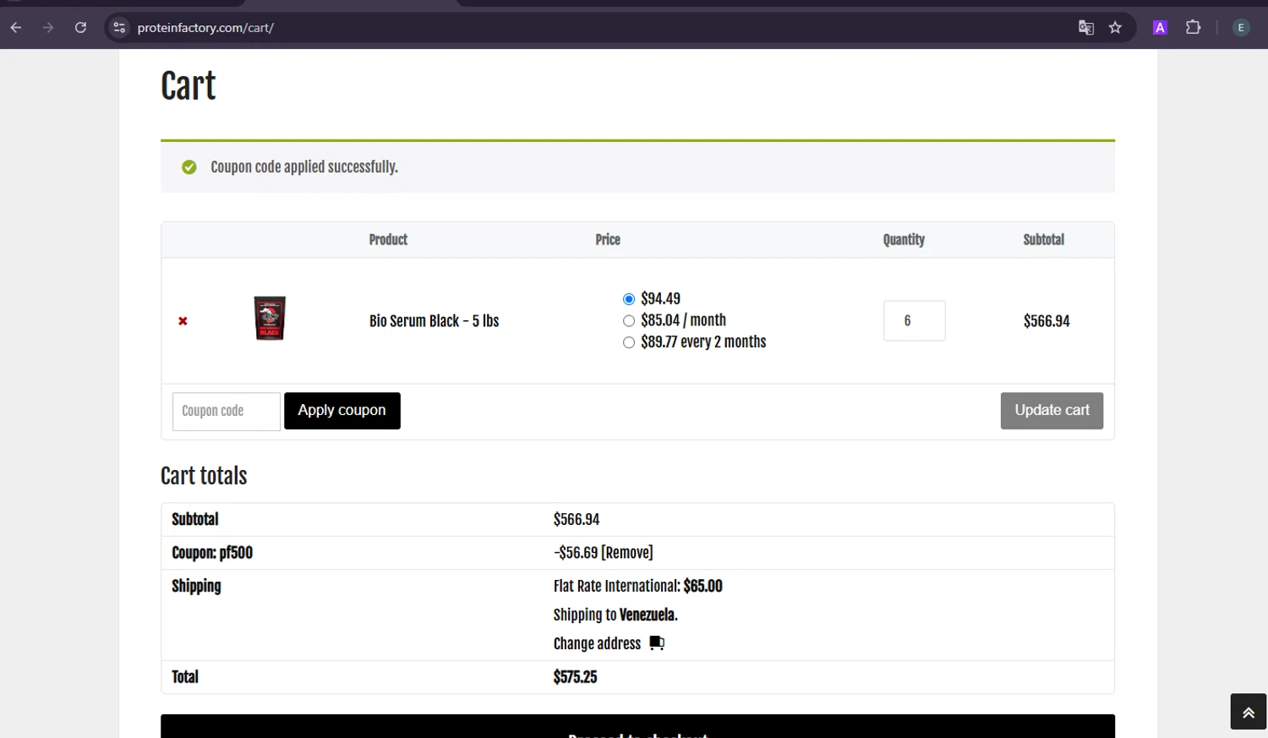This screenshot has height=738, width=1268.
Task: Go forward to the next page
Action: [48, 28]
